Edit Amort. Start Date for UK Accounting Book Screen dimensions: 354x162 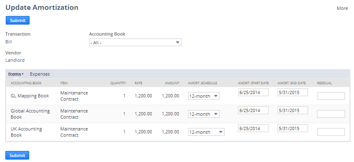pos(253,128)
